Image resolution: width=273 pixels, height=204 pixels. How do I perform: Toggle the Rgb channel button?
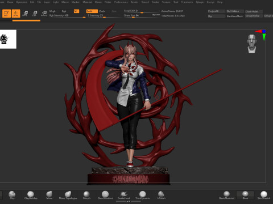(64, 11)
